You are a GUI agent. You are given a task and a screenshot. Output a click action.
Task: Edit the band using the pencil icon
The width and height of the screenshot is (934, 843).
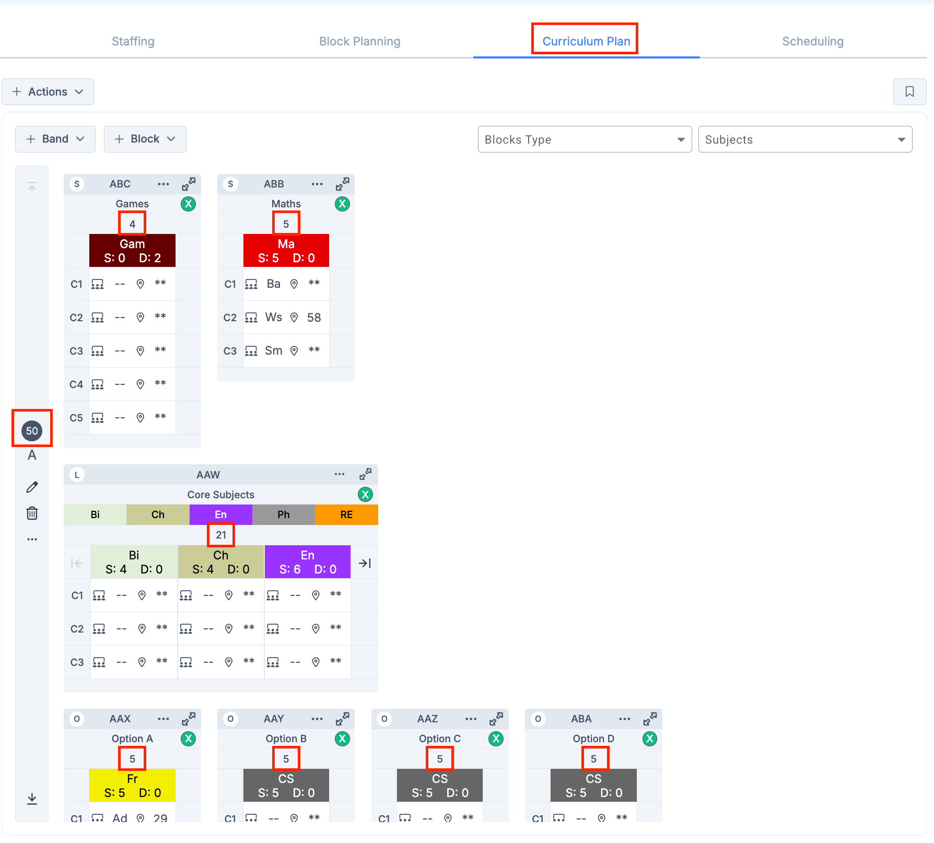[x=32, y=486]
